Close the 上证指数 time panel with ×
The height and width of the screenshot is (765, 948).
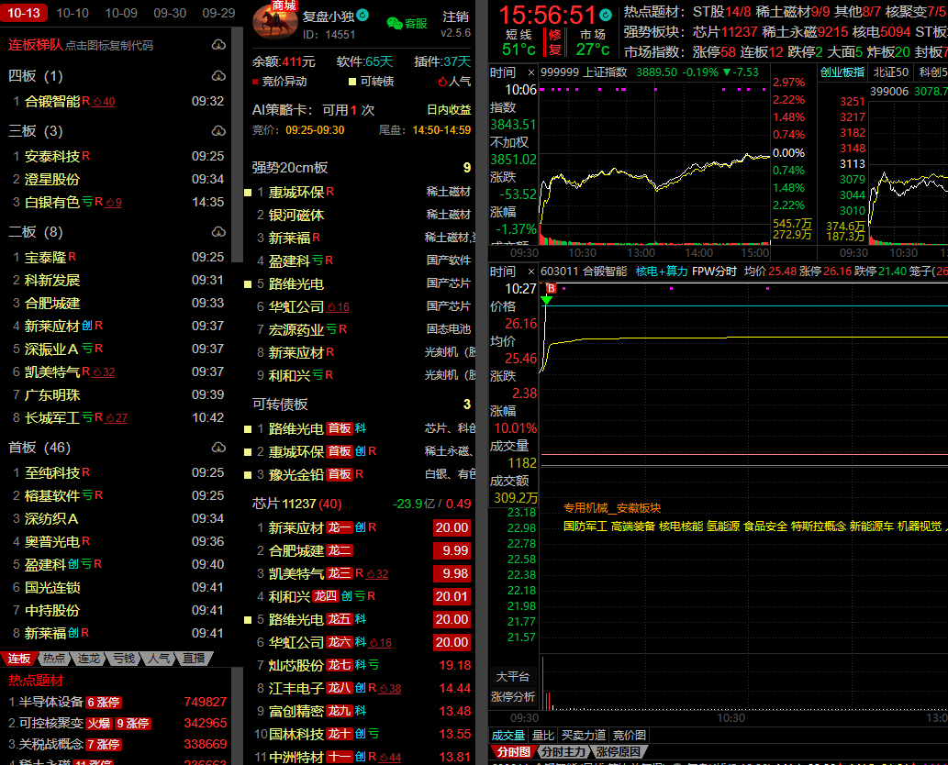(x=530, y=72)
